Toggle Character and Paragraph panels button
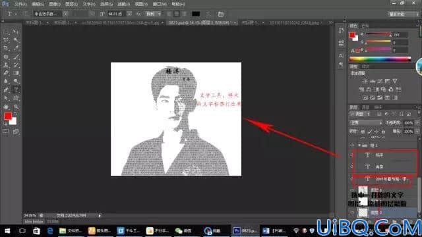 (x=221, y=14)
